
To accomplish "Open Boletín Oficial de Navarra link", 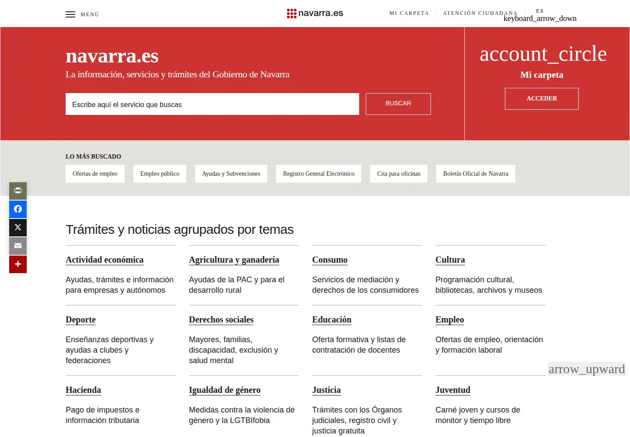I will point(476,173).
